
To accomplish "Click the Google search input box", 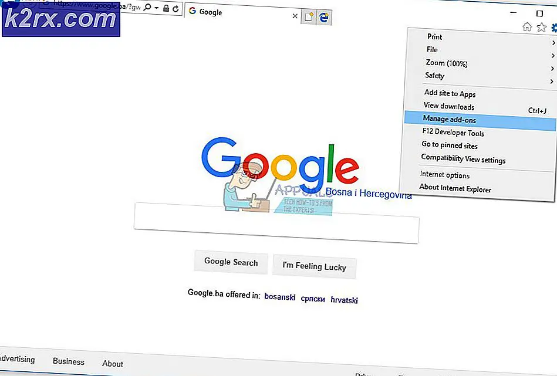I will pyautogui.click(x=276, y=223).
